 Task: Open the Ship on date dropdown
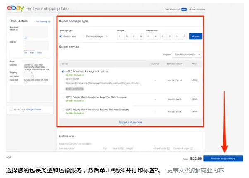point(187,55)
